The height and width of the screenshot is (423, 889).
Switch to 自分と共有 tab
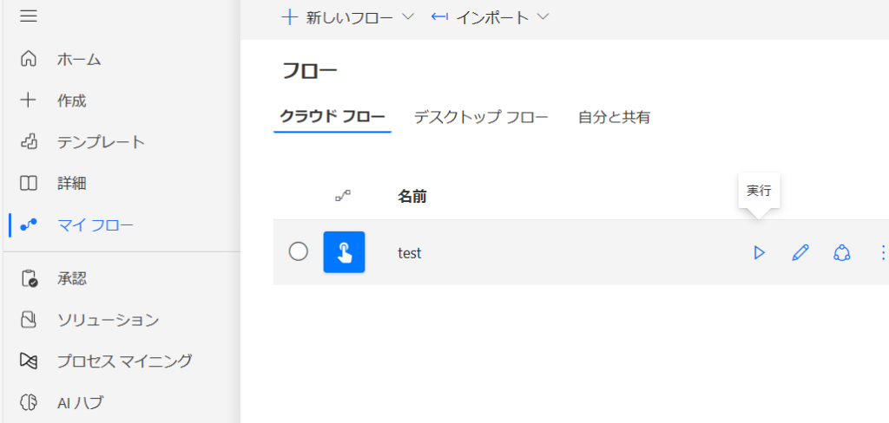click(614, 117)
